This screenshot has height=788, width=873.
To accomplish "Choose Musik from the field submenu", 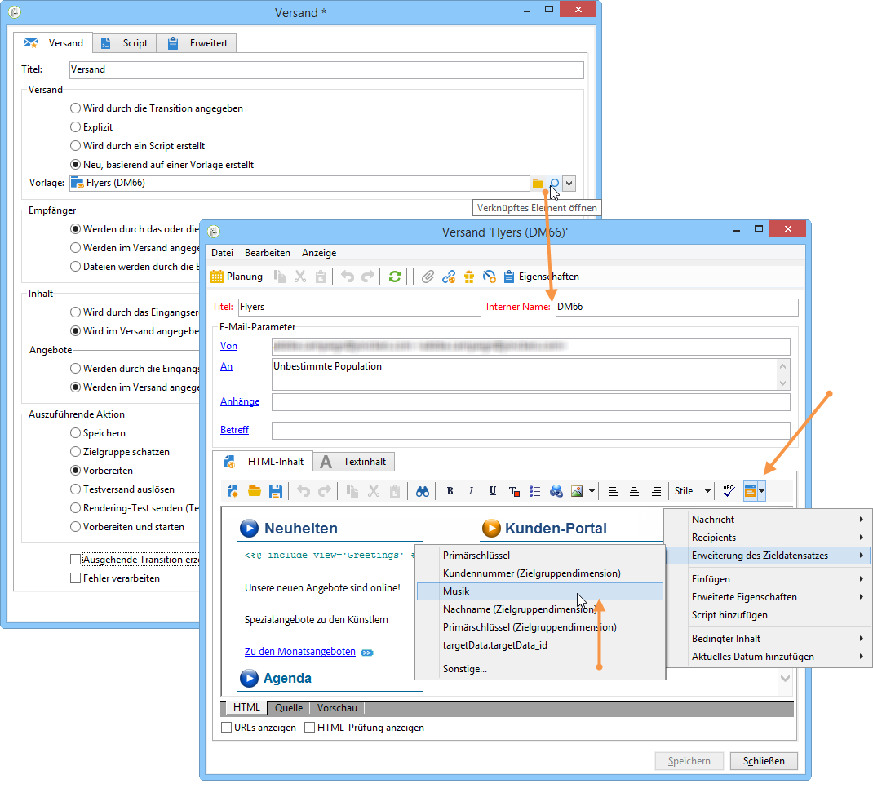I will pyautogui.click(x=540, y=591).
